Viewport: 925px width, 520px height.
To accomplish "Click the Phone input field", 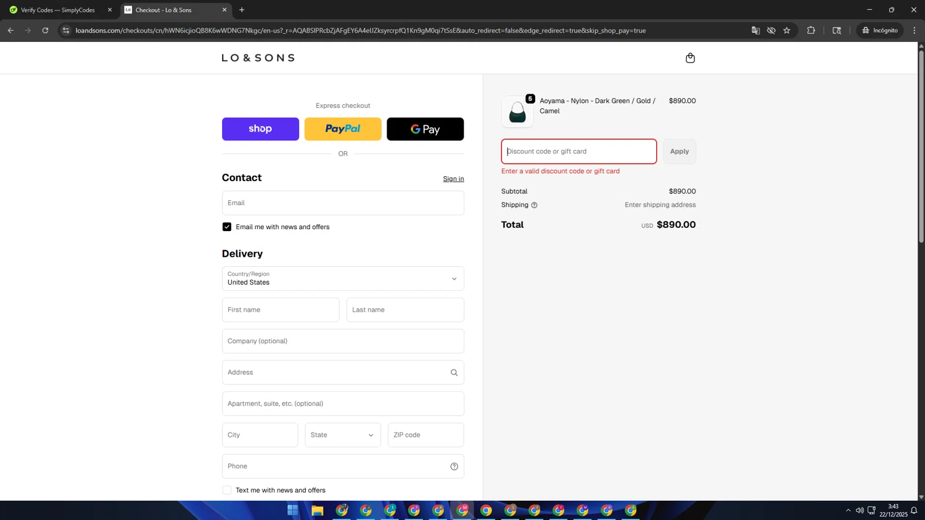I will click(x=343, y=466).
